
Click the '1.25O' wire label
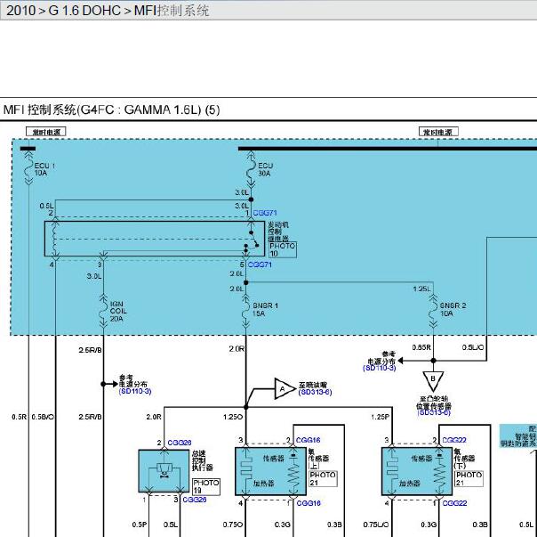(233, 417)
